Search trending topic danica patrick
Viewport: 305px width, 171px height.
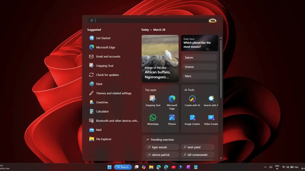coord(162,155)
